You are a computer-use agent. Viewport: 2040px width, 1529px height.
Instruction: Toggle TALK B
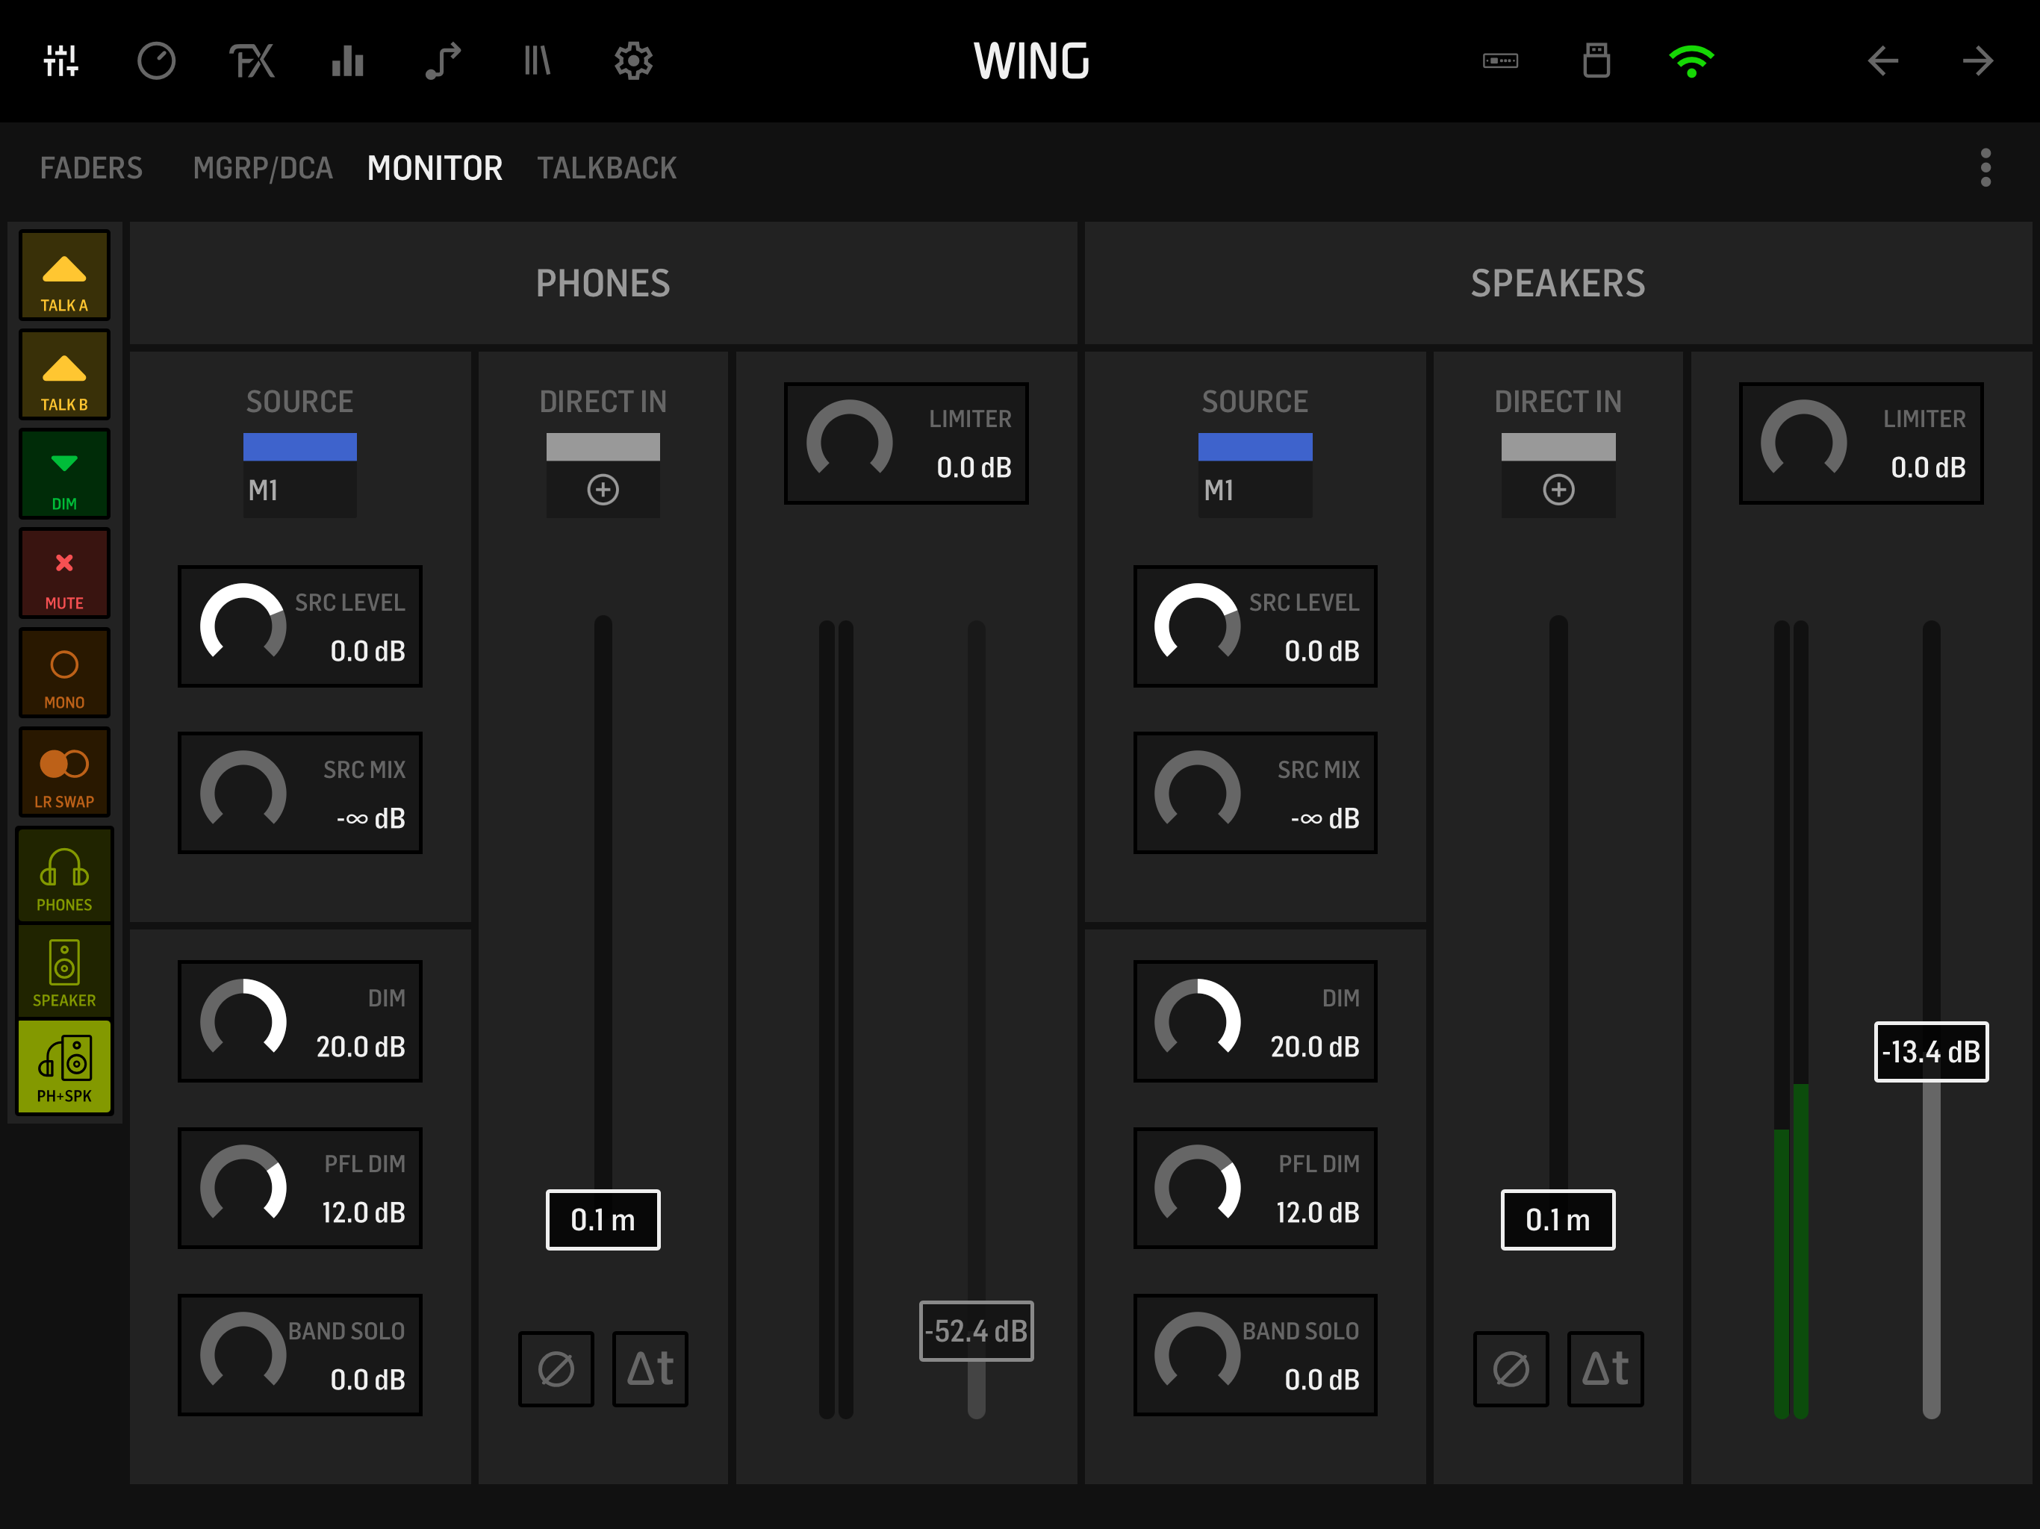64,375
